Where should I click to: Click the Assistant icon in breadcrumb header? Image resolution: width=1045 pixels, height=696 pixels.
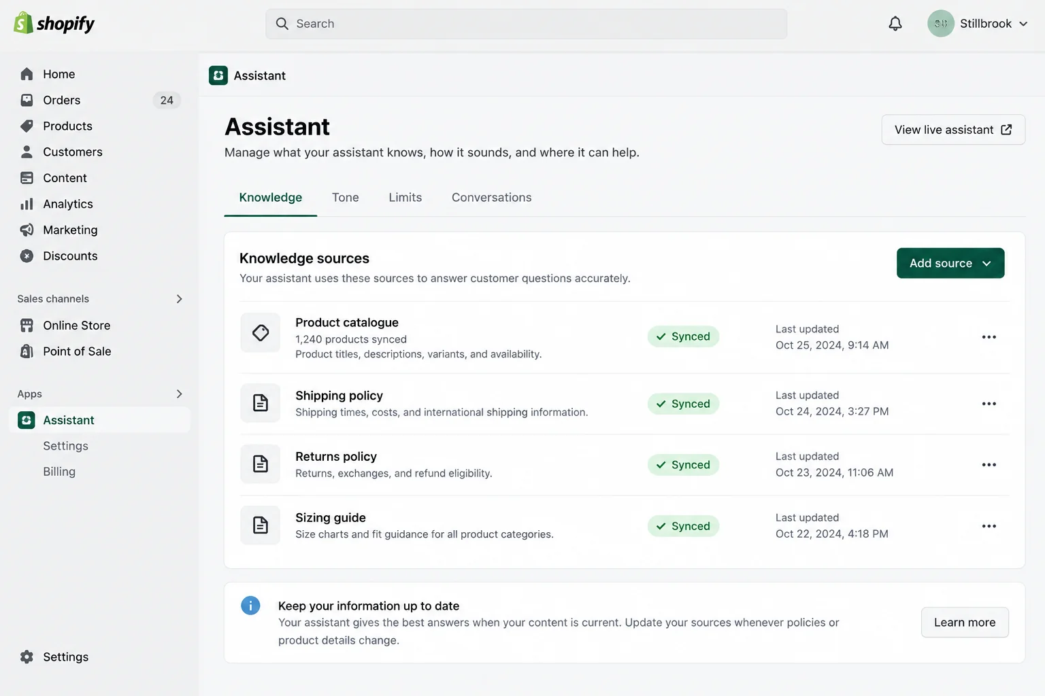pos(218,75)
